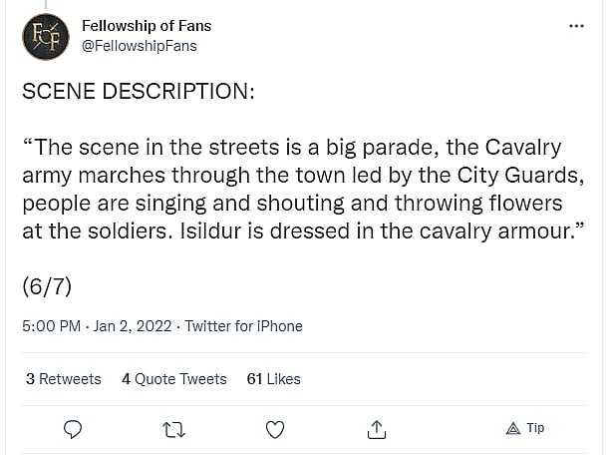
Task: Open the FoF profile avatar
Action: pyautogui.click(x=46, y=36)
